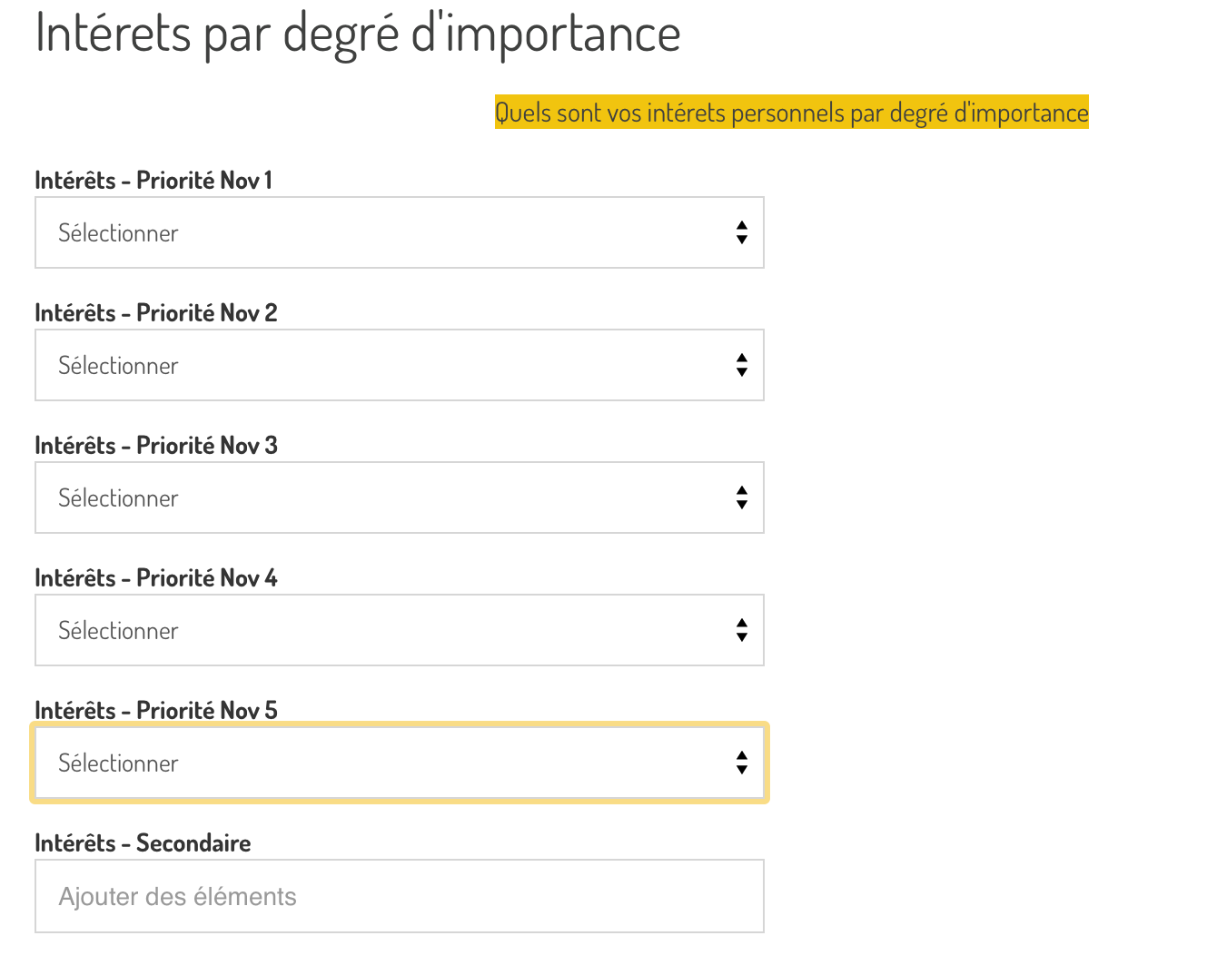Click the Intérêts - Priorité Nov 5 label
Image resolution: width=1217 pixels, height=975 pixels.
156,711
